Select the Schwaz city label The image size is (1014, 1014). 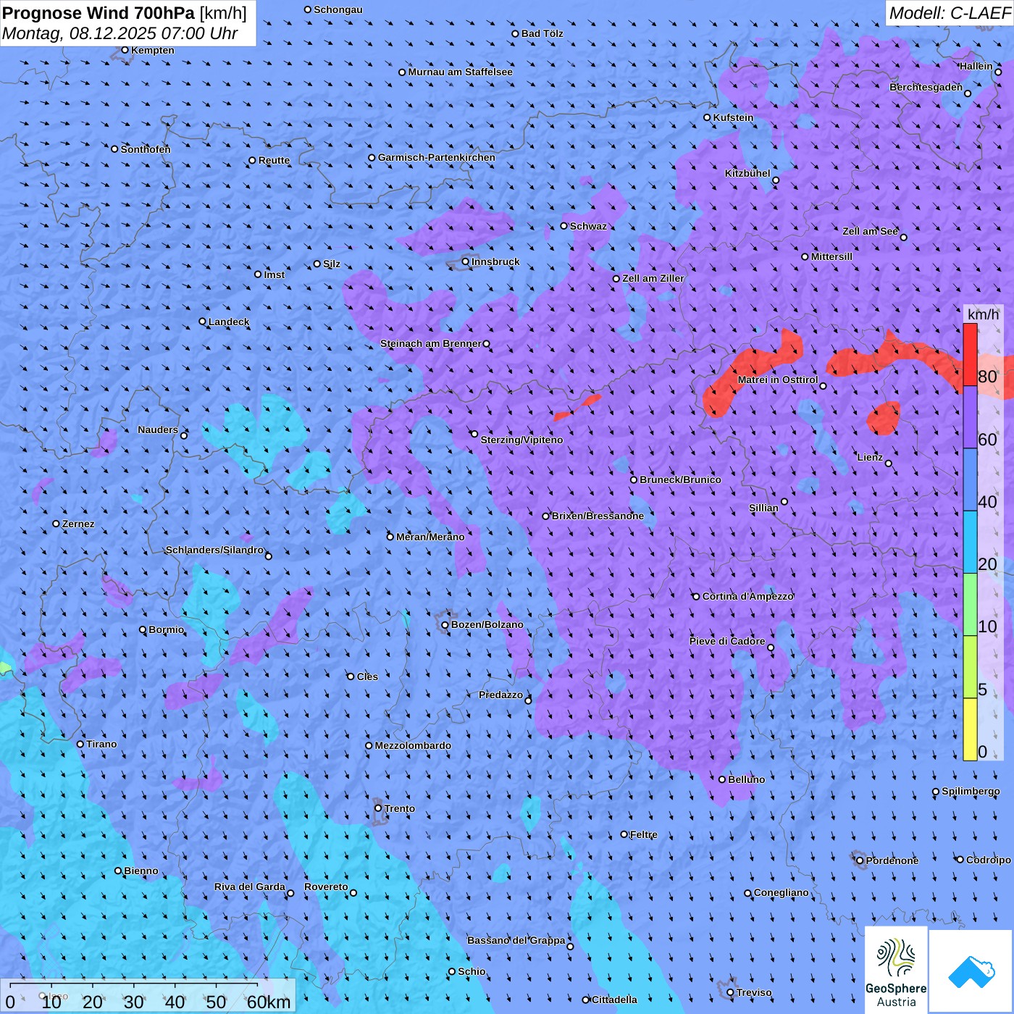click(588, 226)
